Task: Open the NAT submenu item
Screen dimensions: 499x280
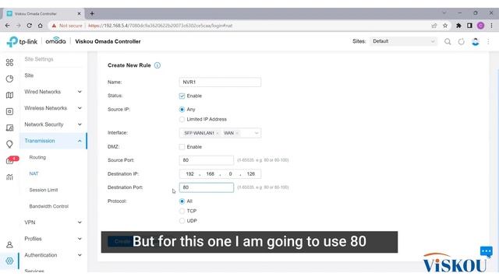Action: tap(34, 173)
